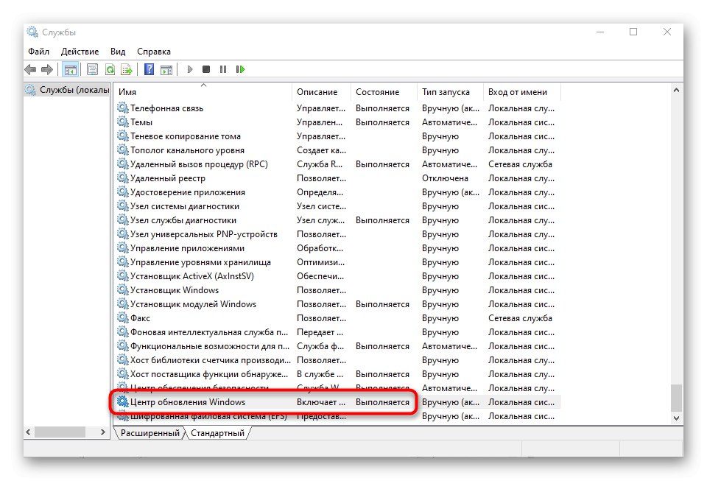
Task: Click the Forward navigation arrow
Action: pyautogui.click(x=48, y=69)
